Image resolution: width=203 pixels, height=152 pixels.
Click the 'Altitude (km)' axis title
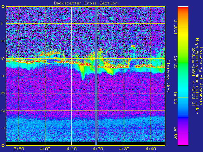(x=168, y=76)
